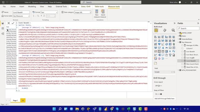The width and height of the screenshot is (200, 112).
Task: Open the Format visual pane icon
Action: coord(165,30)
